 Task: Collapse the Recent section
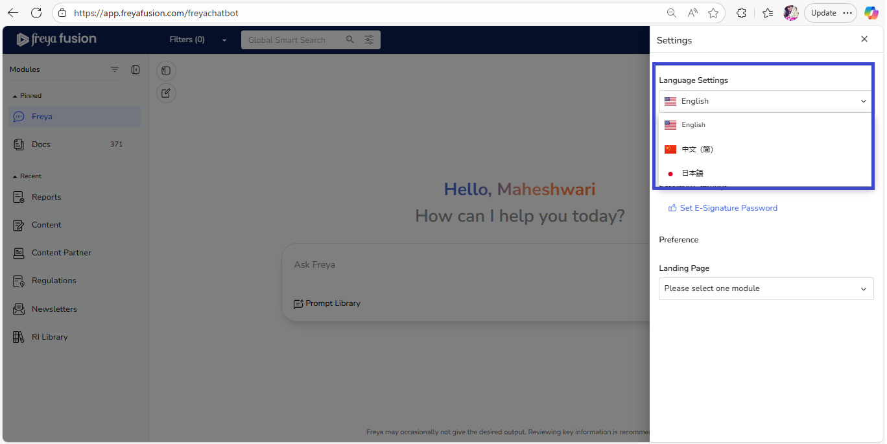[x=16, y=176]
